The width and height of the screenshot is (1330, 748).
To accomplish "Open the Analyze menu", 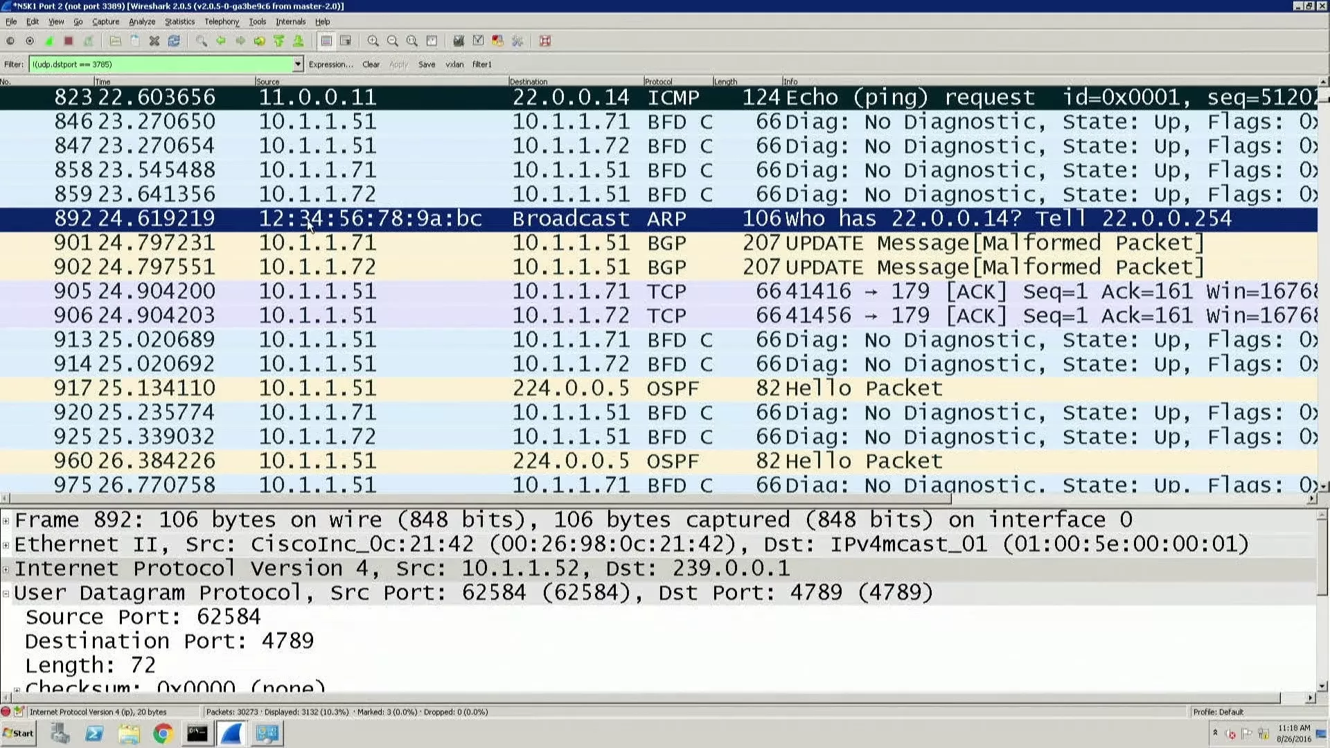I will coord(142,21).
